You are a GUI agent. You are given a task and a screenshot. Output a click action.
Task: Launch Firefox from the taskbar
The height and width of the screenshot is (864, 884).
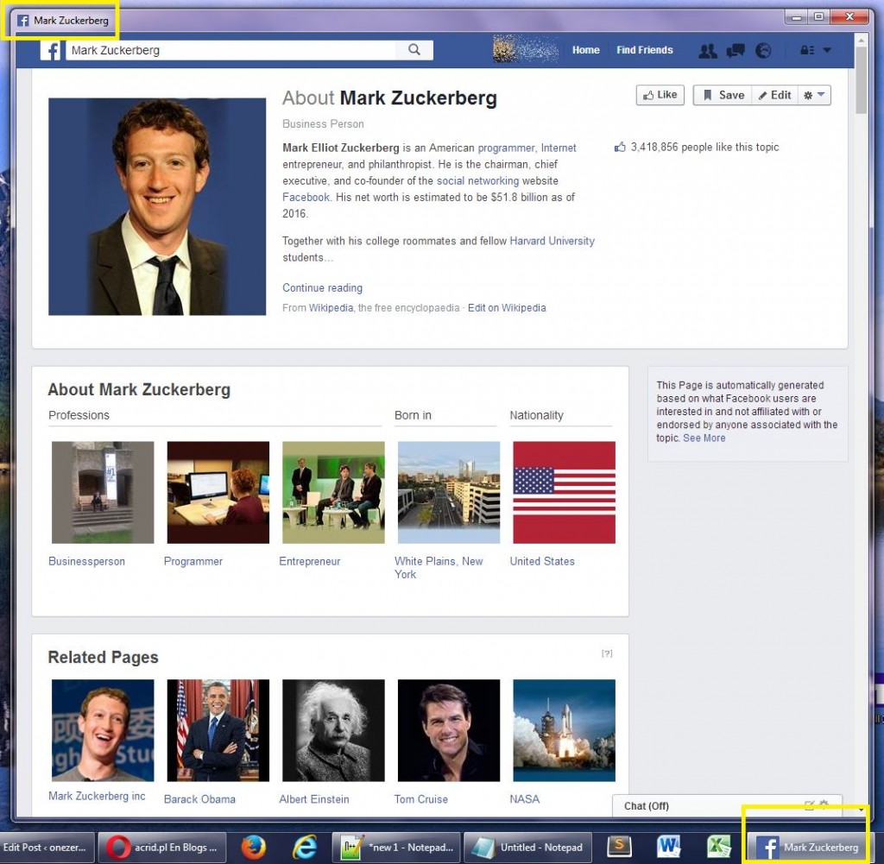(254, 848)
